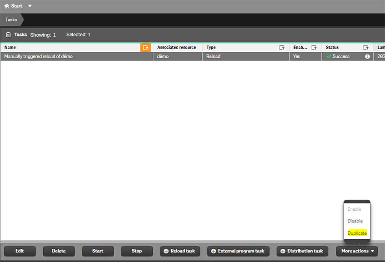385x262 pixels.
Task: Click the Tasks list icon in header
Action: coord(8,35)
